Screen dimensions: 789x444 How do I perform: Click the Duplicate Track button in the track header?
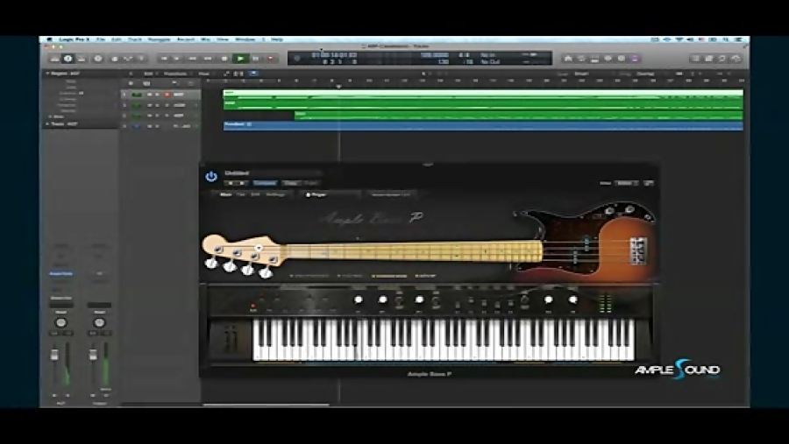[x=146, y=83]
